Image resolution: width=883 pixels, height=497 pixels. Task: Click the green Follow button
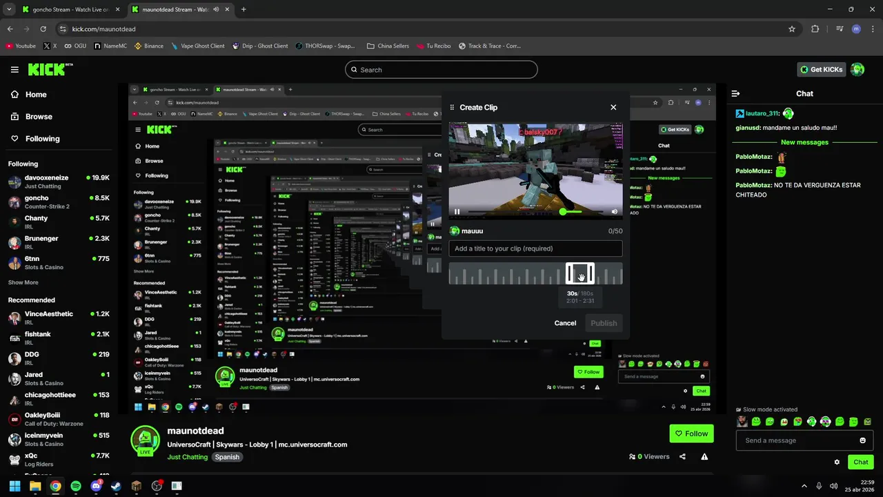(x=691, y=433)
